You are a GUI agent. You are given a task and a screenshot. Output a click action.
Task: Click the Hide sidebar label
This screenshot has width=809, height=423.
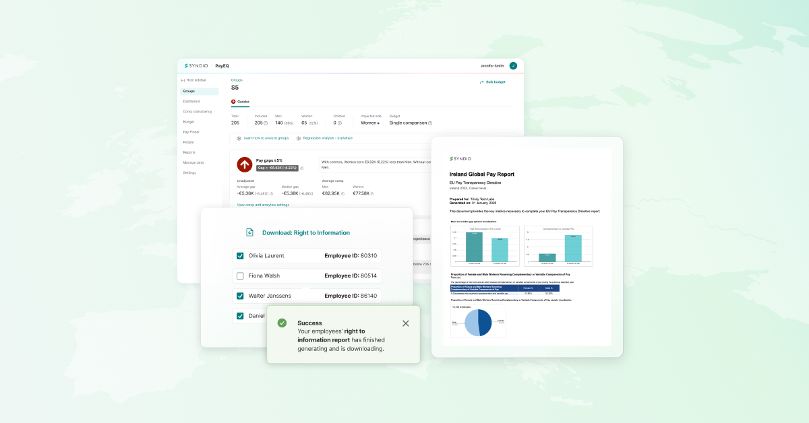196,81
